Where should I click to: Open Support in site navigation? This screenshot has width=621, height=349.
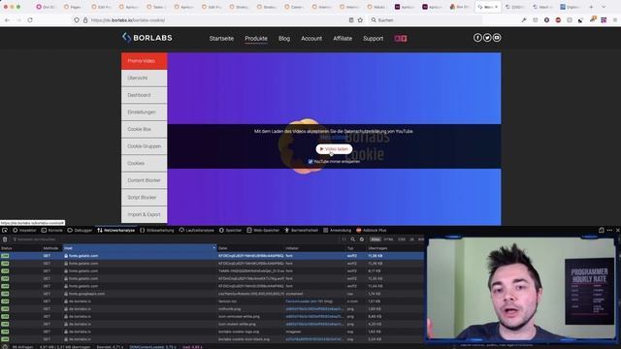pyautogui.click(x=373, y=39)
